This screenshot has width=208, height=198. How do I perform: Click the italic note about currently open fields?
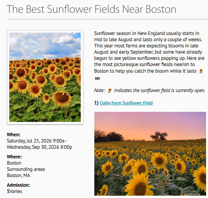click(x=150, y=90)
